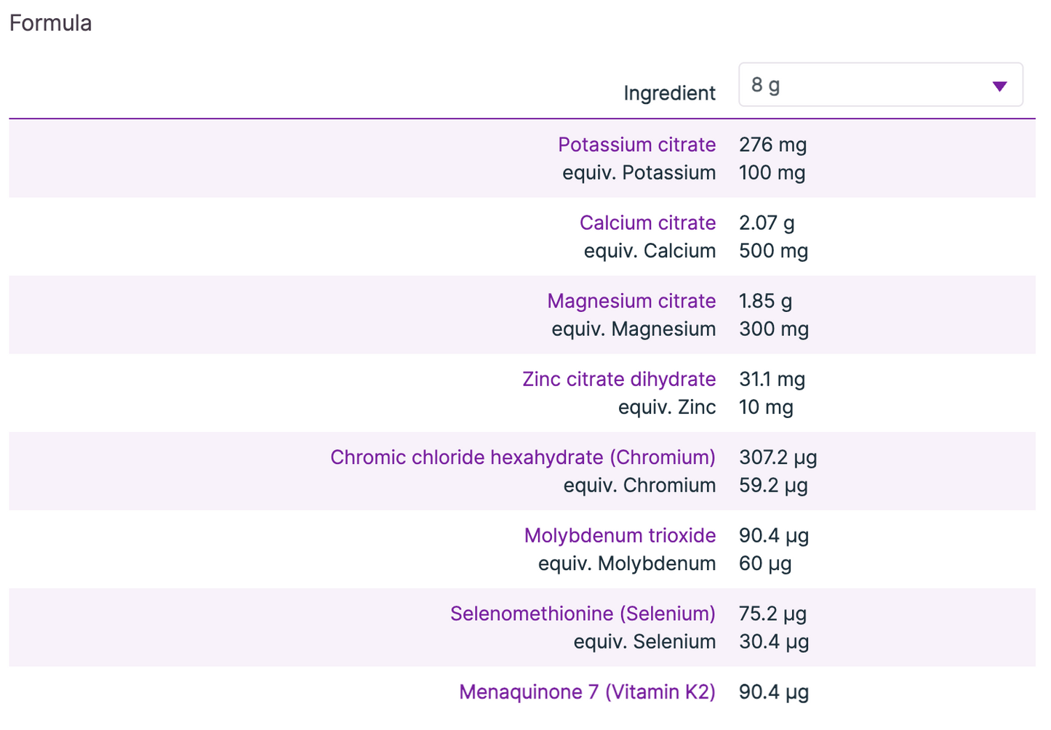The height and width of the screenshot is (730, 1051).
Task: Click the 30.4 µg selenium equivalent value
Action: pos(774,641)
